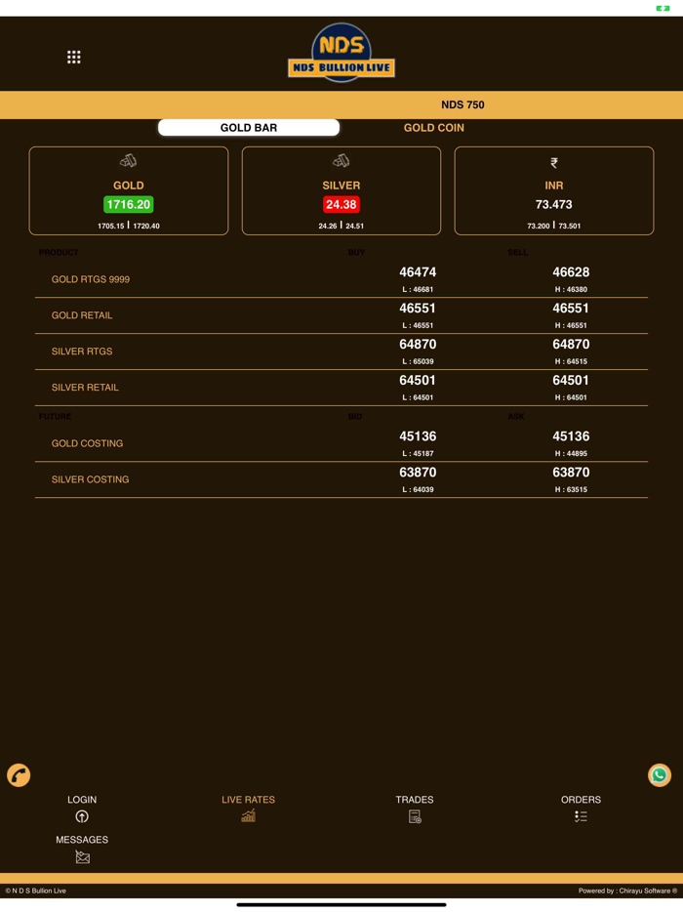Tap the INR range 73.200 | 73.501
The image size is (683, 912).
pyautogui.click(x=554, y=226)
